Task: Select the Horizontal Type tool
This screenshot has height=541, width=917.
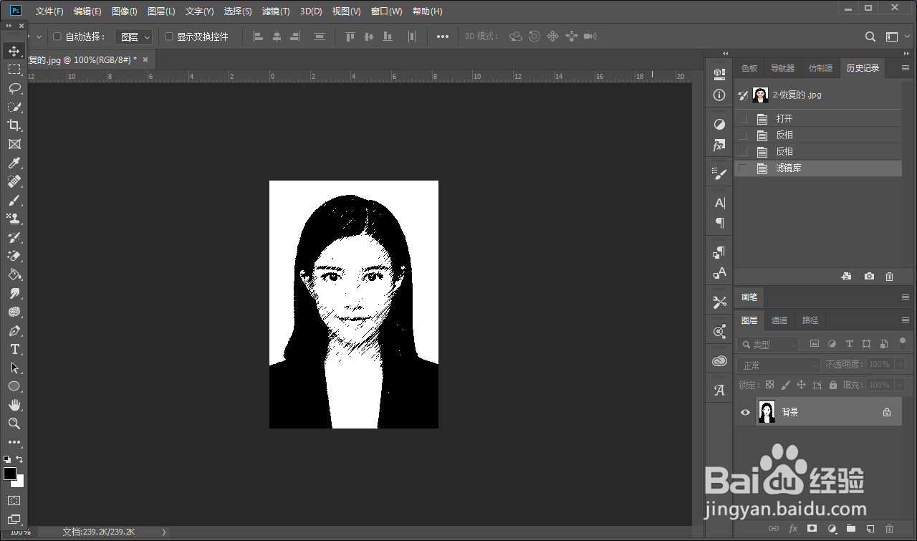Action: (14, 349)
